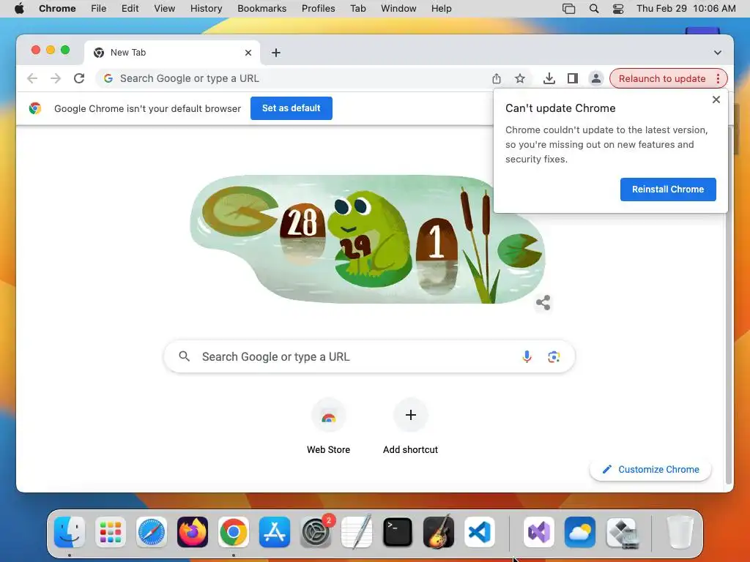Go back with the back arrow

(x=32, y=78)
